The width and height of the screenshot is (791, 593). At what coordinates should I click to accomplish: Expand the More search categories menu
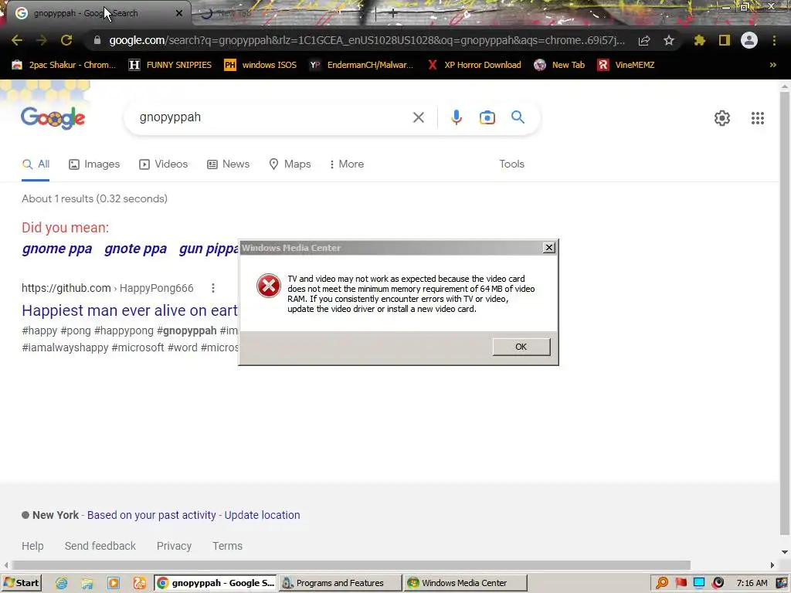347,164
